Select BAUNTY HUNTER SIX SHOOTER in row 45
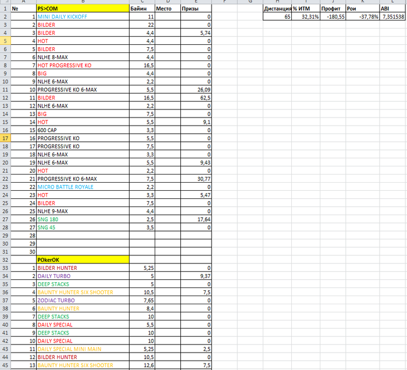407x370 pixels. 83,365
